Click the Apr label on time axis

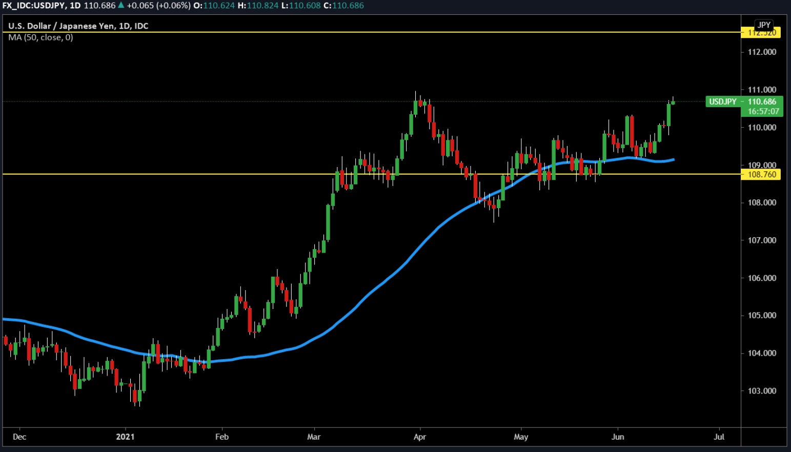click(x=420, y=437)
